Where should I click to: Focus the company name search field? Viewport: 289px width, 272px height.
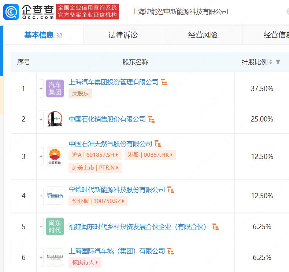(207, 12)
